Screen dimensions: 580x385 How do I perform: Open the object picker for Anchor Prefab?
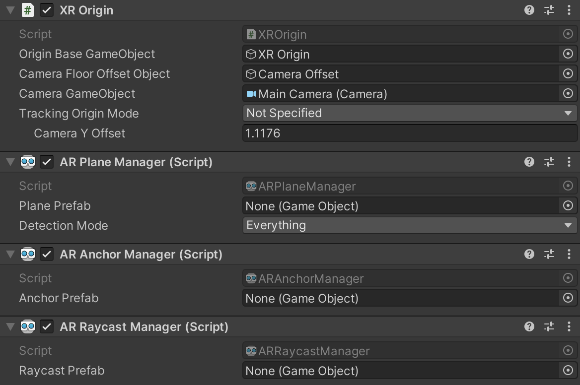click(568, 298)
